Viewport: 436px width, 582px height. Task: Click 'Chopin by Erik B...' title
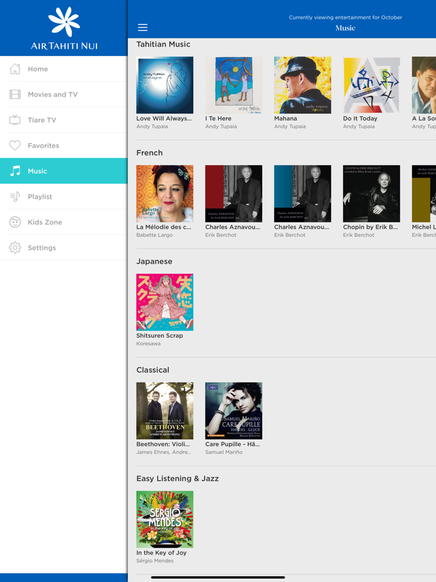coord(371,227)
